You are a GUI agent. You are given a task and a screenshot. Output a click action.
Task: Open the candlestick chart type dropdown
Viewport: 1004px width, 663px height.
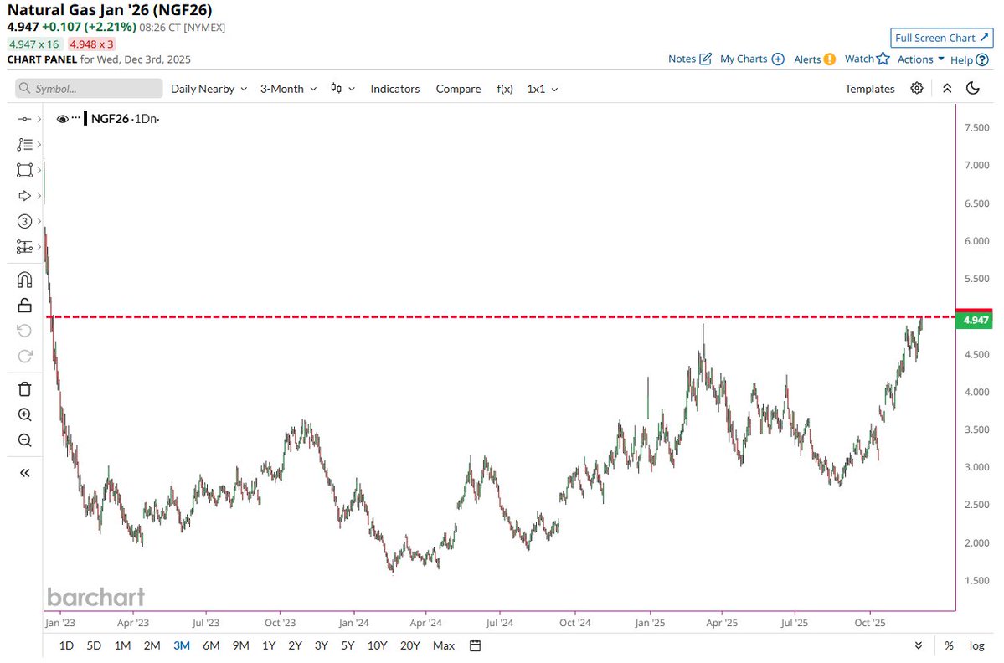342,88
